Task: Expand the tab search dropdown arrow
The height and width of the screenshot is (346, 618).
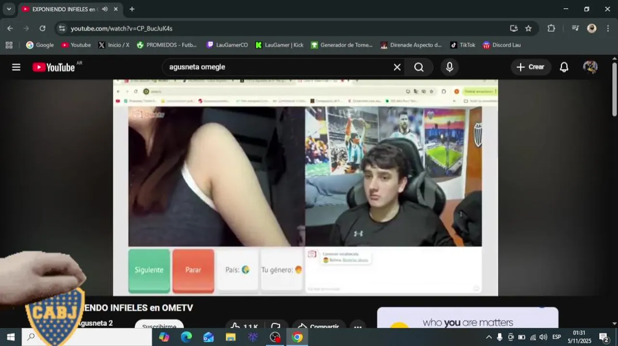Action: tap(9, 9)
